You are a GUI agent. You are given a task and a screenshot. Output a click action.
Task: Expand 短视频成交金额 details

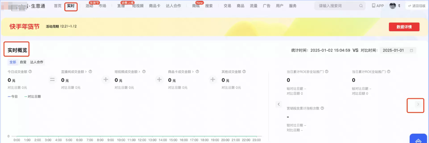point(139,71)
